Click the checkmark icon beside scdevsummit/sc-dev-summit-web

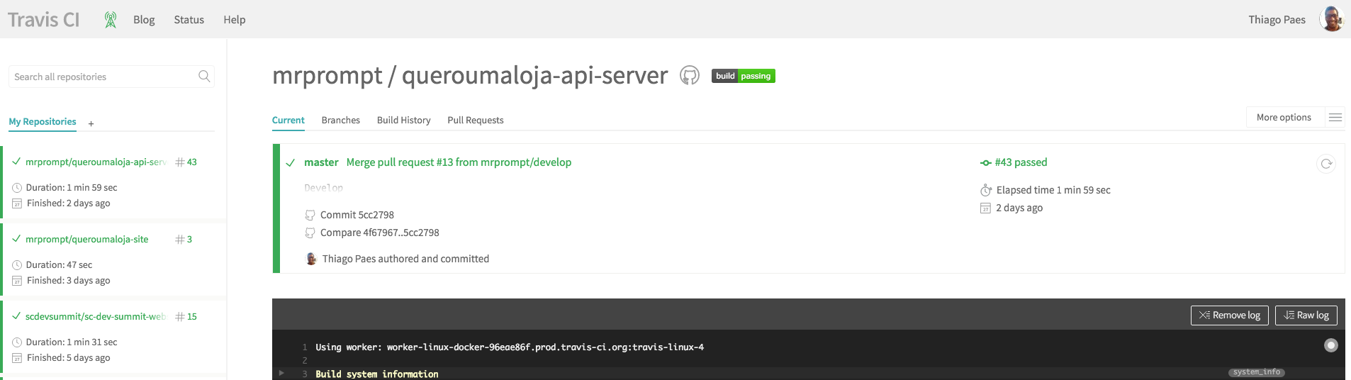pos(16,316)
